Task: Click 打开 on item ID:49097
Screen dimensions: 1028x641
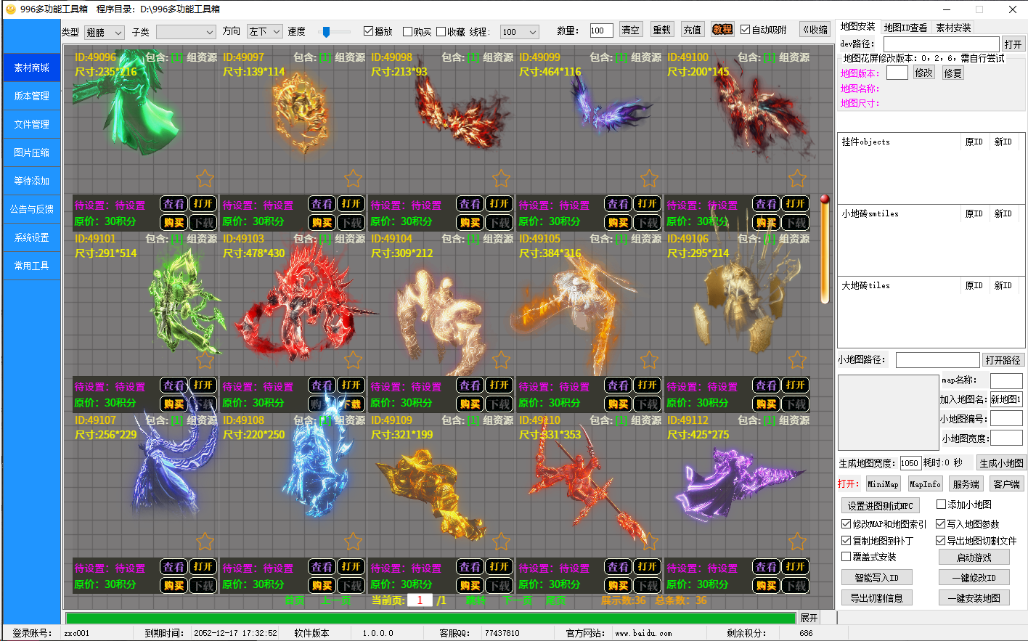Action: coord(351,204)
